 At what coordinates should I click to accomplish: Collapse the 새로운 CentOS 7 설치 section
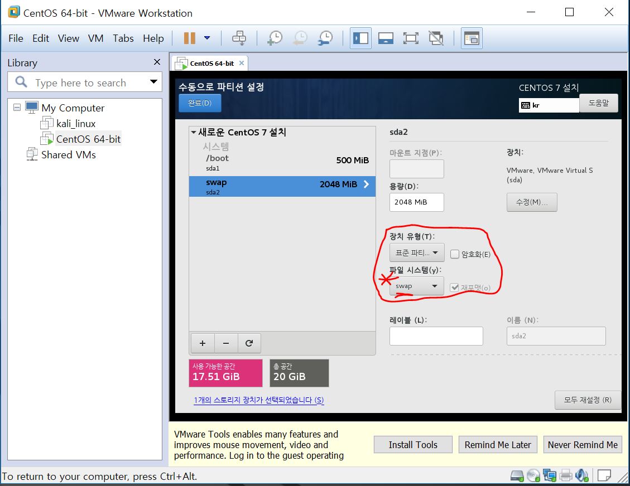point(194,132)
